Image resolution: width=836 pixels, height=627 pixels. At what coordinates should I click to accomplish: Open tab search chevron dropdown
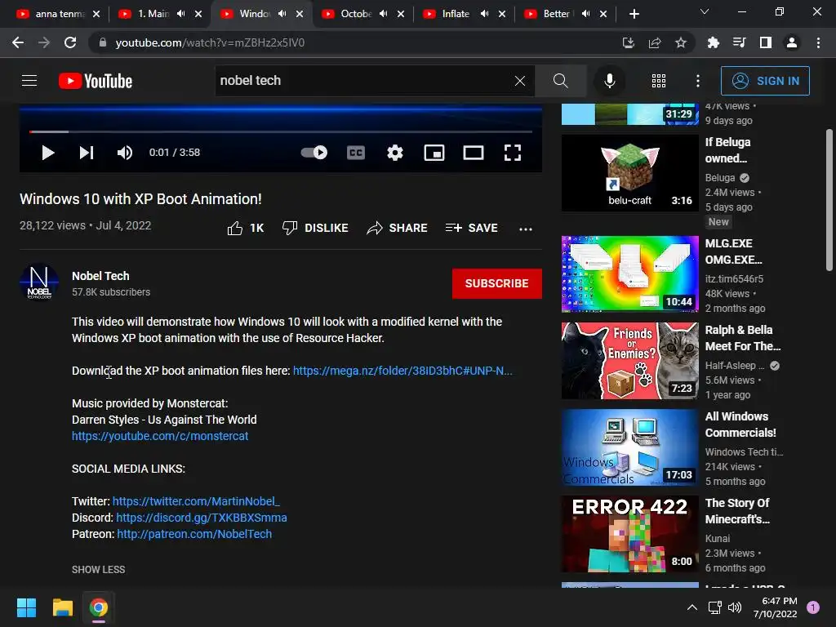pyautogui.click(x=705, y=11)
